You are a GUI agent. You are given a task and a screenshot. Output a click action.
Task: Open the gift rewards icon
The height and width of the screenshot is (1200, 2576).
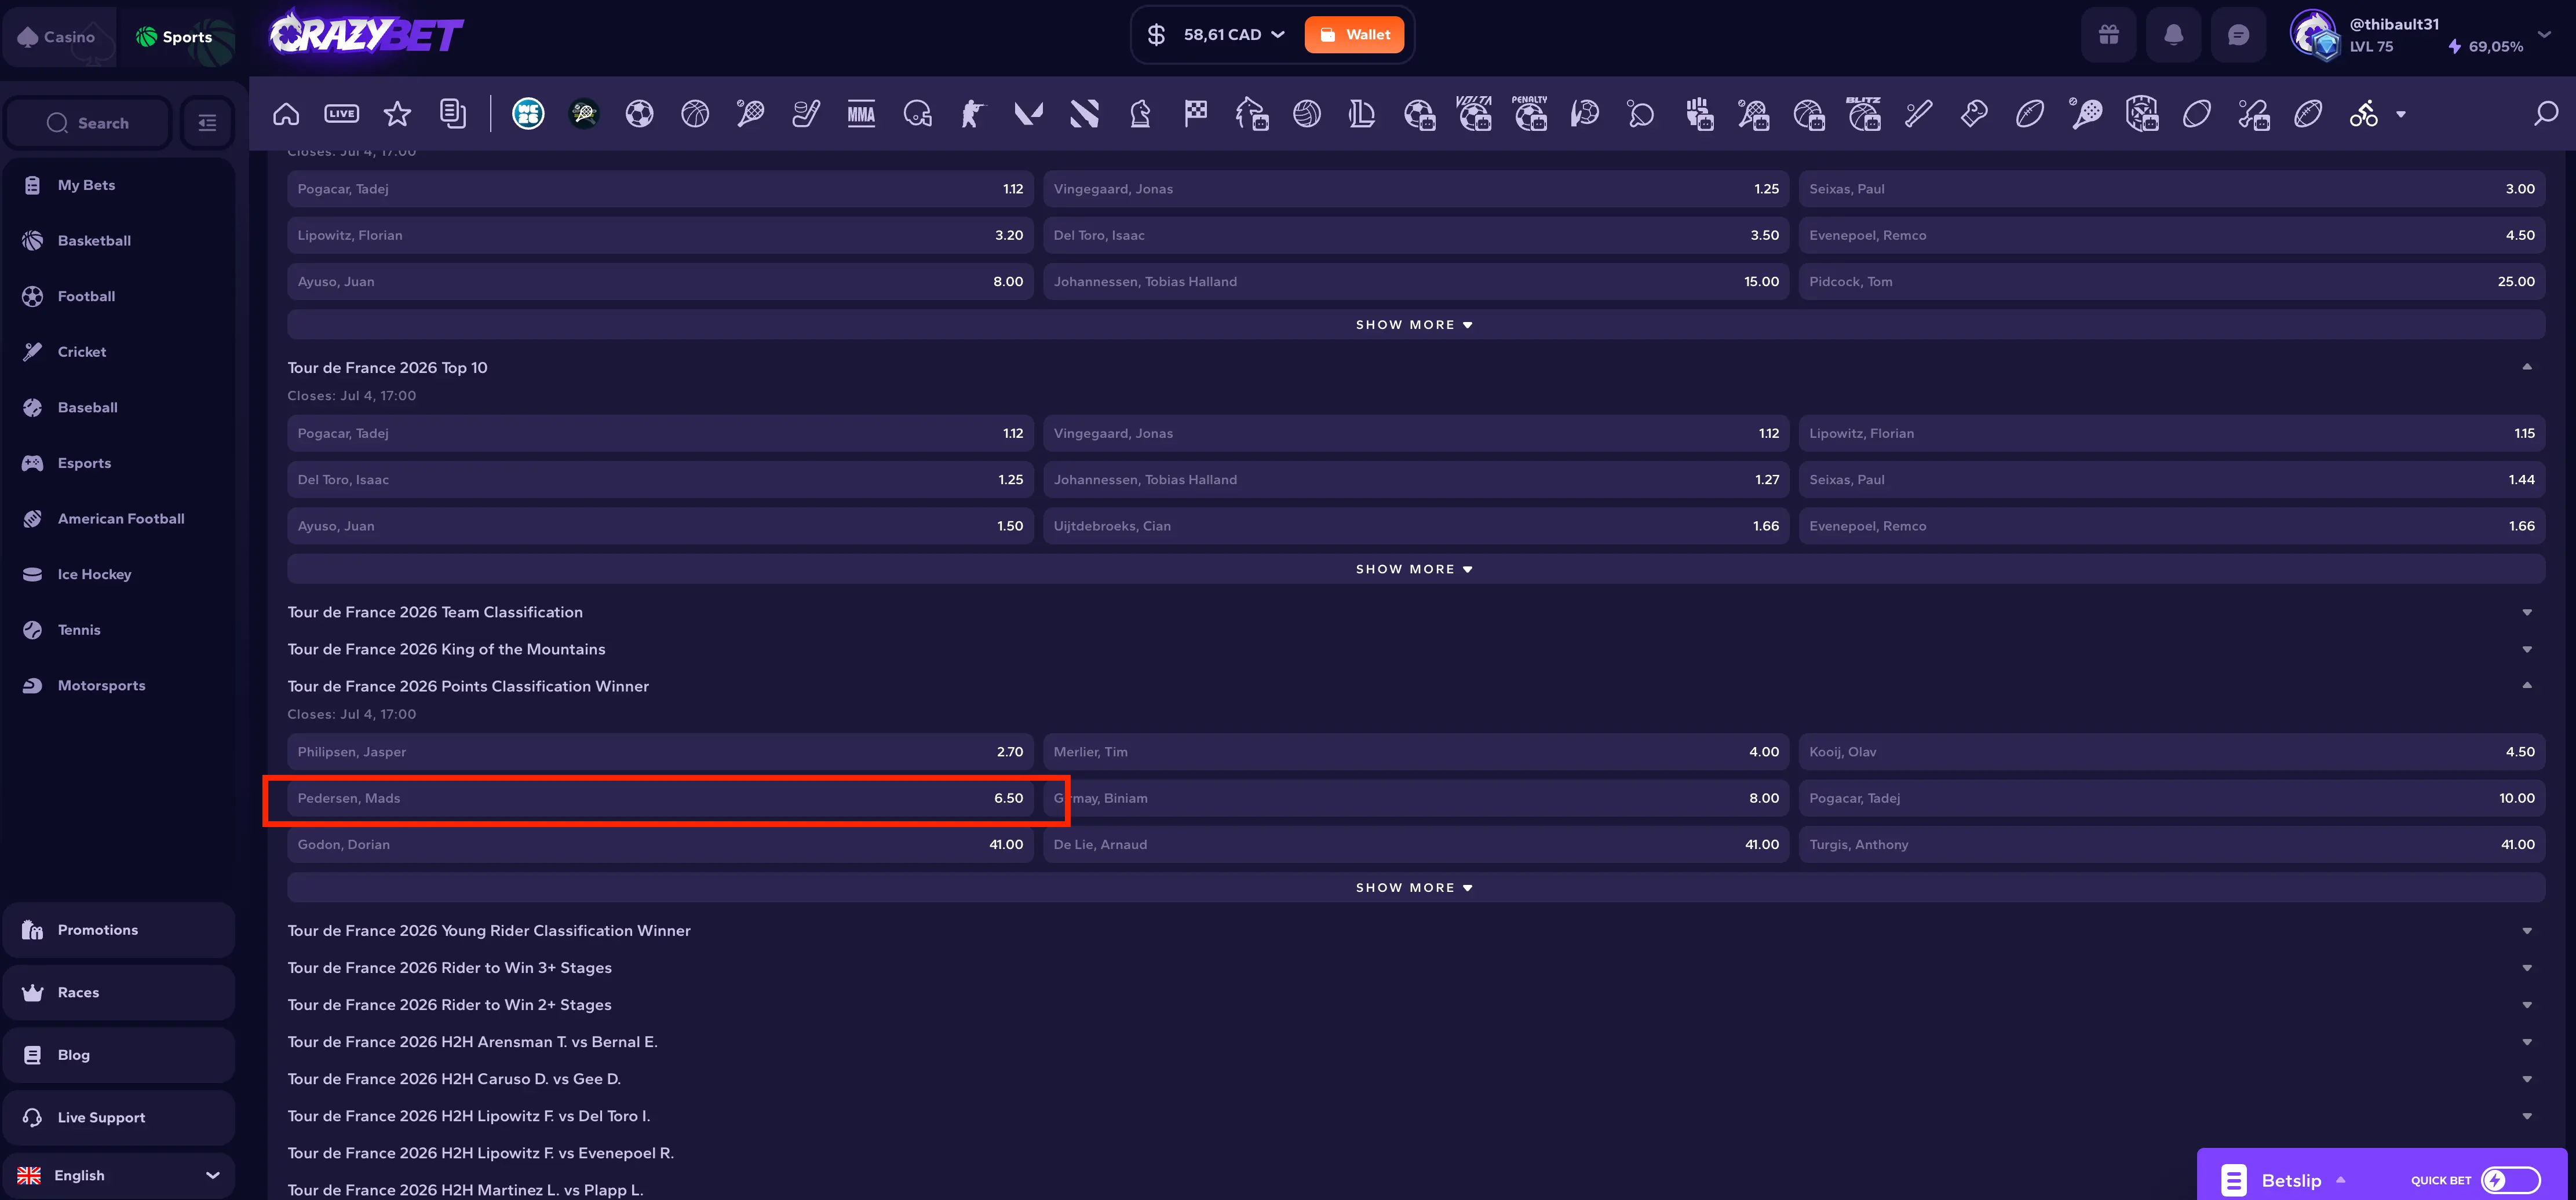pos(2109,35)
